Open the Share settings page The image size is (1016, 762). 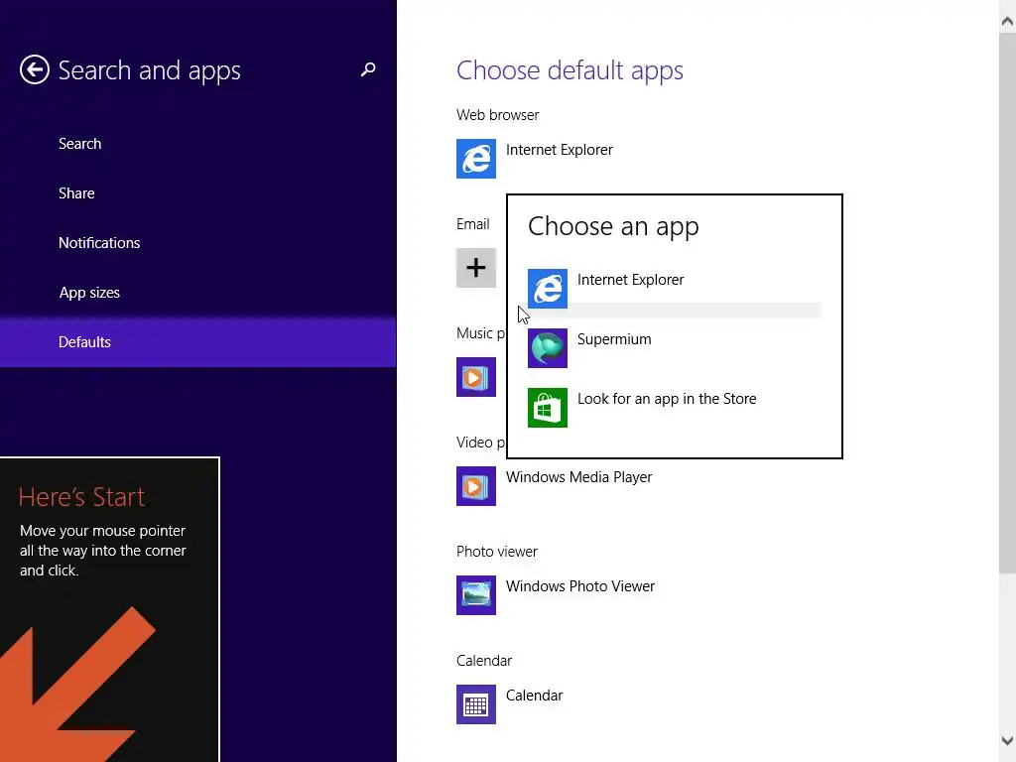[76, 193]
